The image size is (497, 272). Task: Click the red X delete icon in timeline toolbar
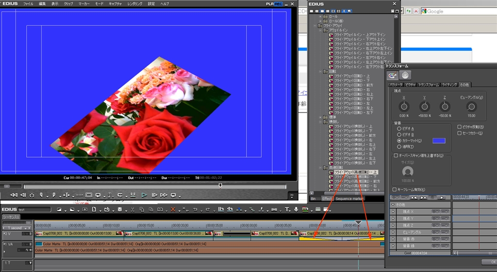pyautogui.click(x=173, y=209)
